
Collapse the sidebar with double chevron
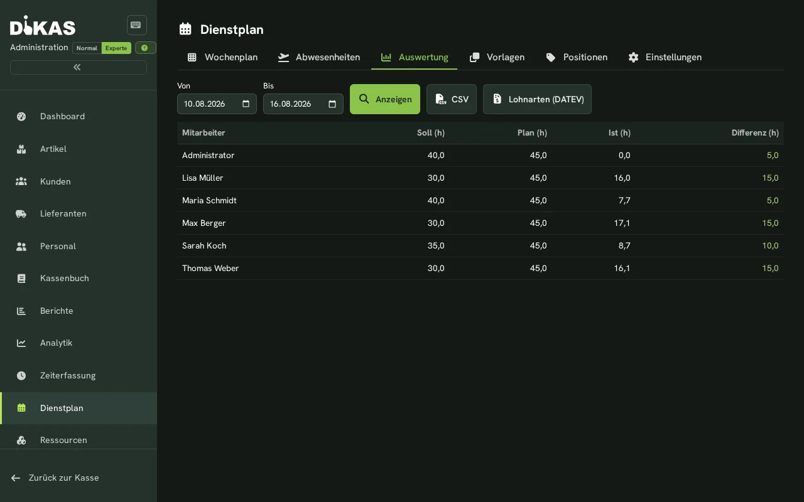pyautogui.click(x=79, y=67)
